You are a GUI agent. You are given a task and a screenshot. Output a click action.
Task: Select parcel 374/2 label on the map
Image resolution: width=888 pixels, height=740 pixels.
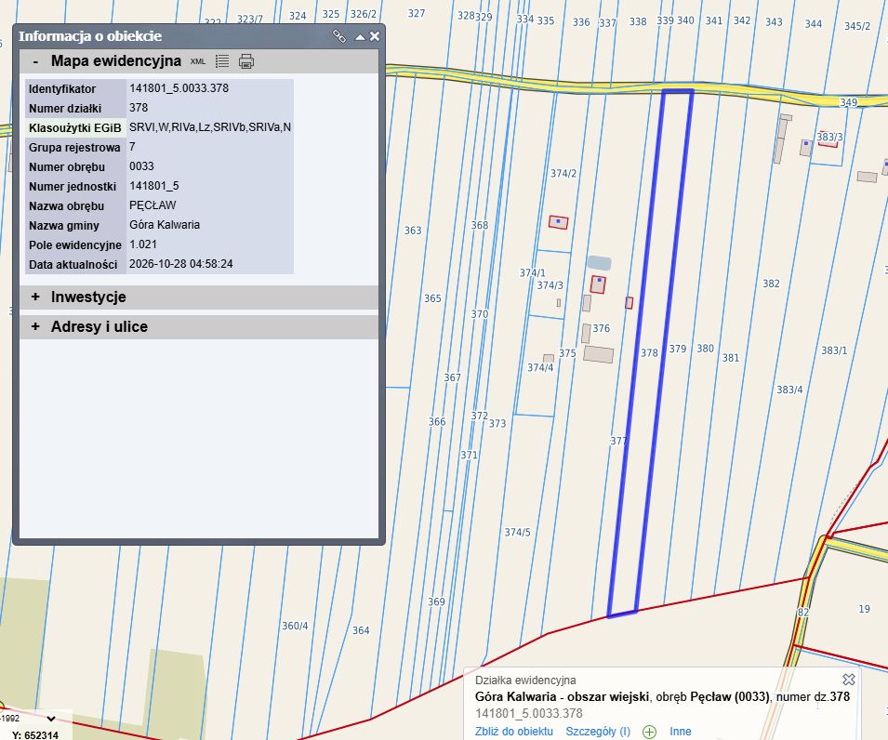tap(563, 173)
